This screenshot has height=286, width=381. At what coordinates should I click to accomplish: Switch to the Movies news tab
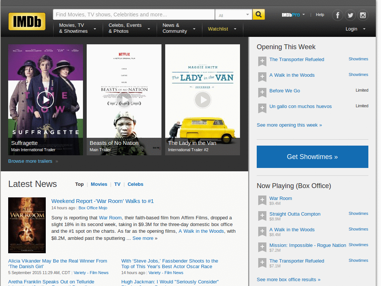pyautogui.click(x=99, y=184)
